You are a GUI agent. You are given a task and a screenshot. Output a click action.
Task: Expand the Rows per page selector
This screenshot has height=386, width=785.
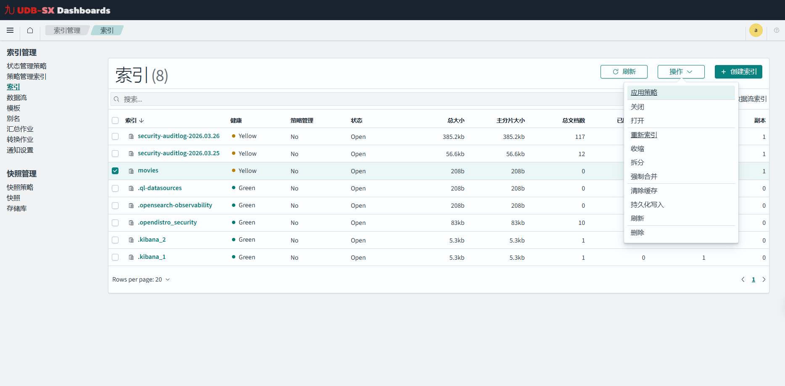point(141,279)
